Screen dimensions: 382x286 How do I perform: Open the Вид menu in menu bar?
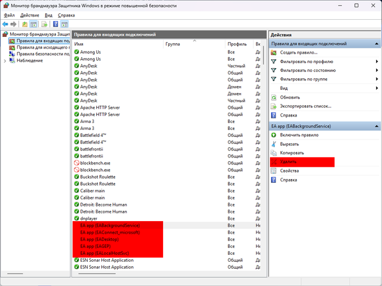[48, 15]
